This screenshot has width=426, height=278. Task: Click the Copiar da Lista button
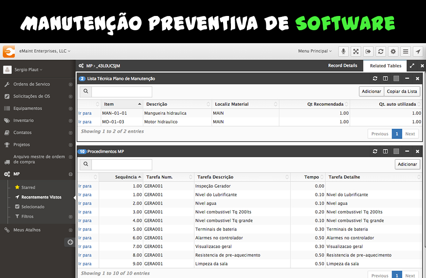click(x=402, y=92)
